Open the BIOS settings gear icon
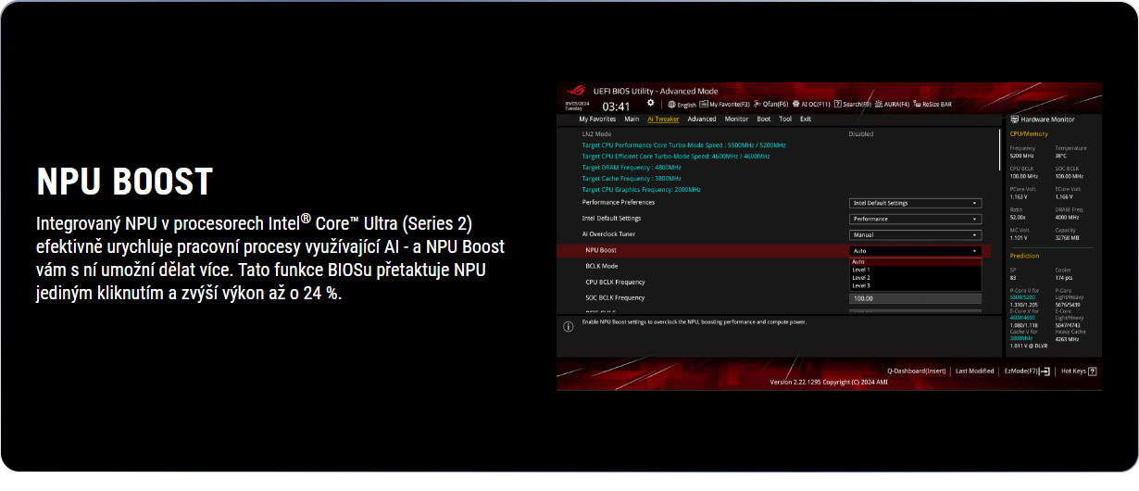 [x=650, y=103]
